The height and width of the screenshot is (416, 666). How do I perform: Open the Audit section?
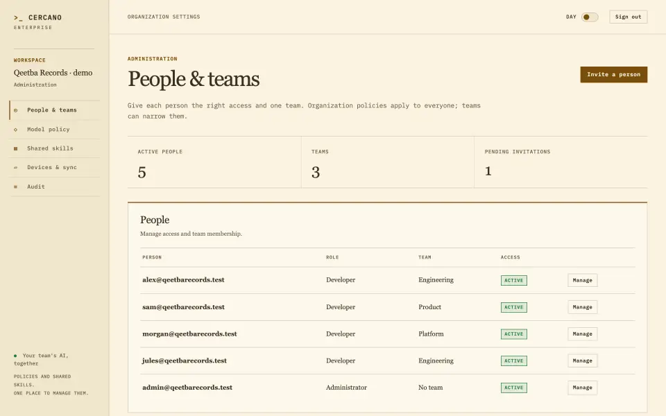coord(54,187)
